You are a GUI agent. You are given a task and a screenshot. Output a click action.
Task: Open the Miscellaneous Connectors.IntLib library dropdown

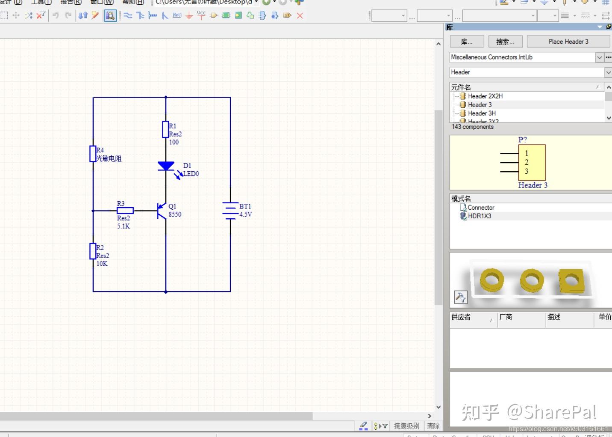[600, 57]
